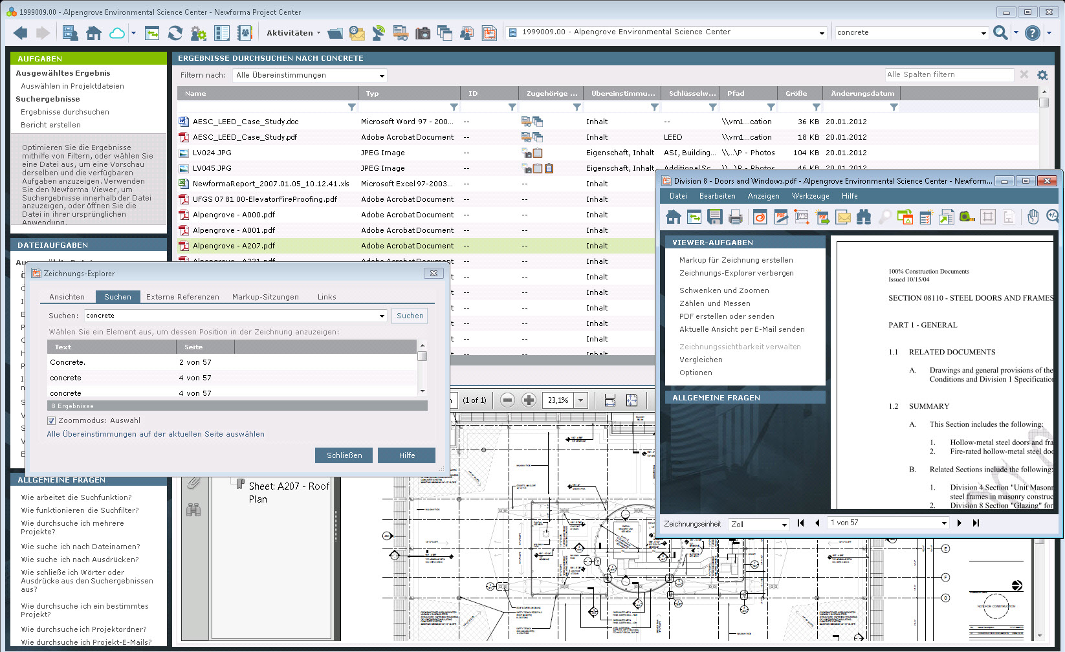
Task: Select the measuring tape tool in viewer
Action: pos(967,217)
